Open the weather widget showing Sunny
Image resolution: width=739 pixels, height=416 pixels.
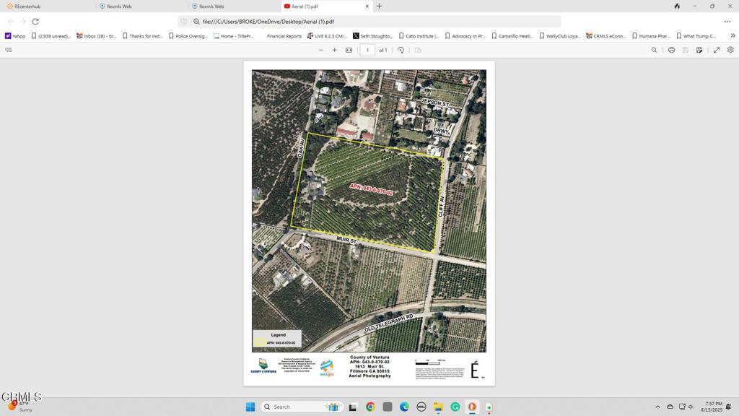(x=21, y=407)
